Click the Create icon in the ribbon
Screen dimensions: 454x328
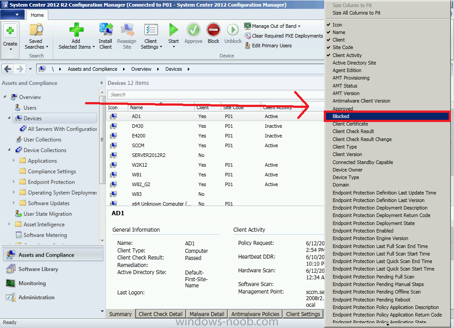pos(10,31)
